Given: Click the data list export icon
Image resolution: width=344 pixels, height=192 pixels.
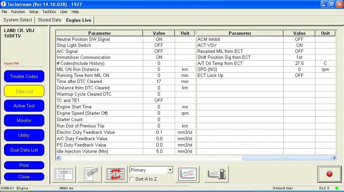Looking at the screenshot, I should [64, 174].
